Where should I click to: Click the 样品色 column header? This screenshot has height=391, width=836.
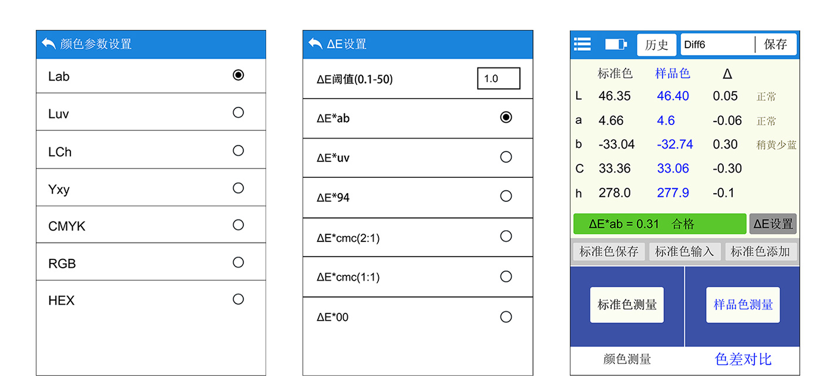[673, 73]
